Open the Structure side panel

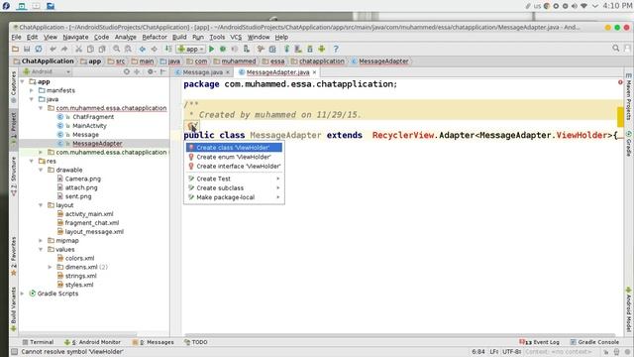pyautogui.click(x=13, y=177)
